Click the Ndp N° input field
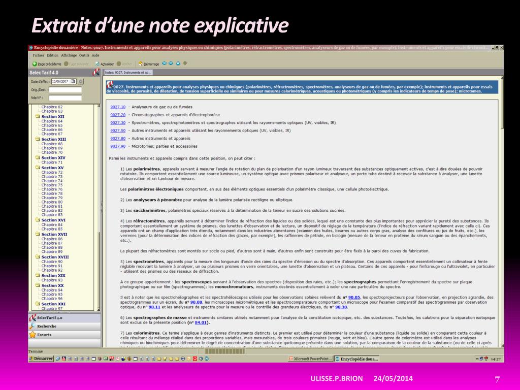Screen dimensions: 520x390 (65, 97)
